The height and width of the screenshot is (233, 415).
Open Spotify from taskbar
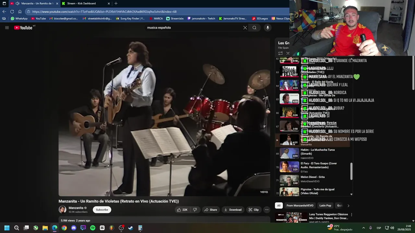point(93,228)
